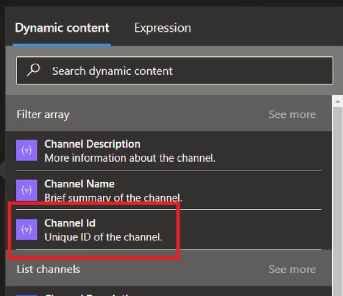The image size is (343, 296).
Task: Click 'More information about the channel.' description
Action: coord(130,158)
